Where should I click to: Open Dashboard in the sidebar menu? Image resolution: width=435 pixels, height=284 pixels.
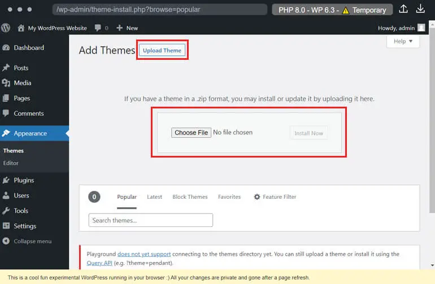coord(29,47)
